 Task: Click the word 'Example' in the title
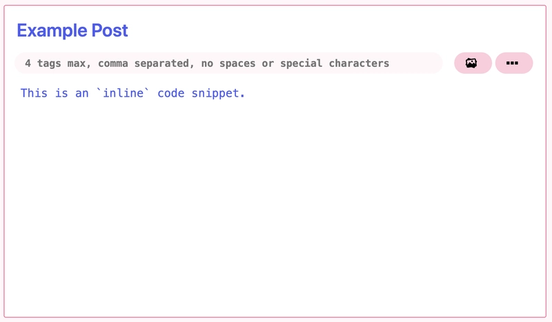click(52, 30)
